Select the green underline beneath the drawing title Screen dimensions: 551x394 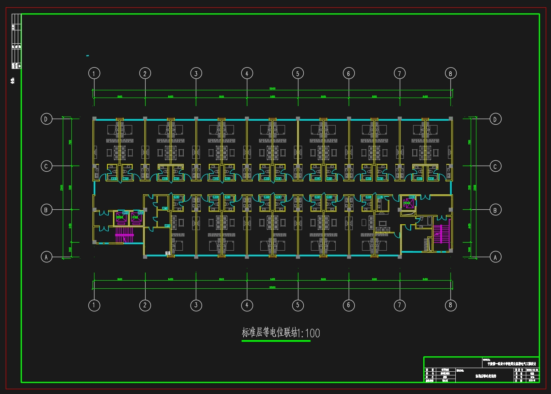[276, 341]
